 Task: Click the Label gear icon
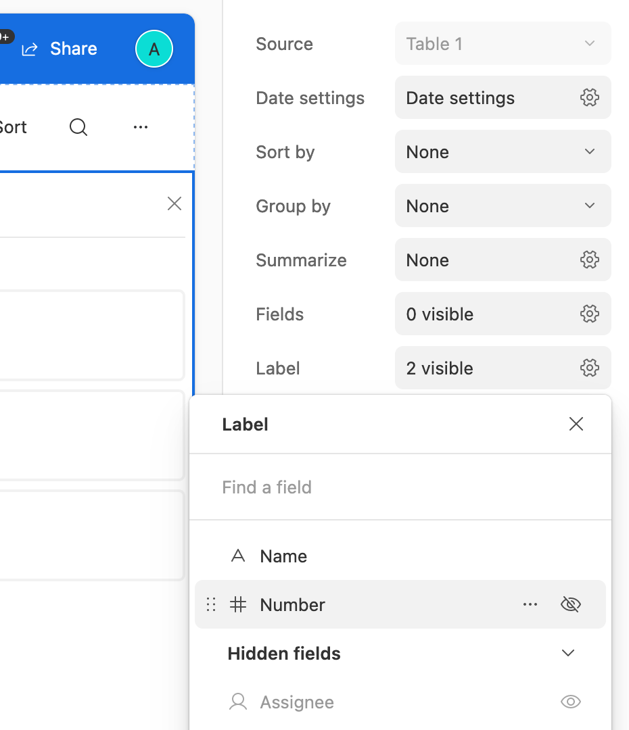point(589,368)
